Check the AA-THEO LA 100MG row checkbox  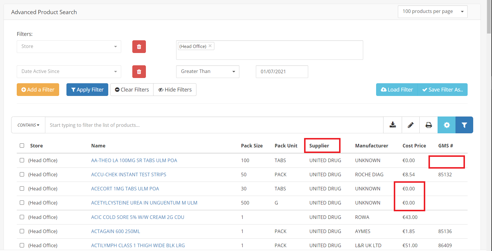coord(22,160)
